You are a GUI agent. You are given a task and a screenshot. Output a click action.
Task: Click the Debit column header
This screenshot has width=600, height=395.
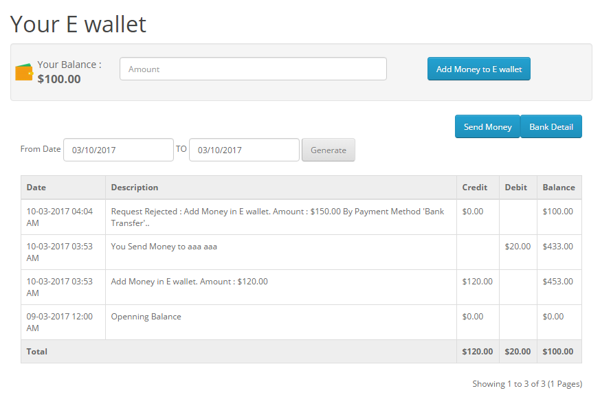(516, 188)
